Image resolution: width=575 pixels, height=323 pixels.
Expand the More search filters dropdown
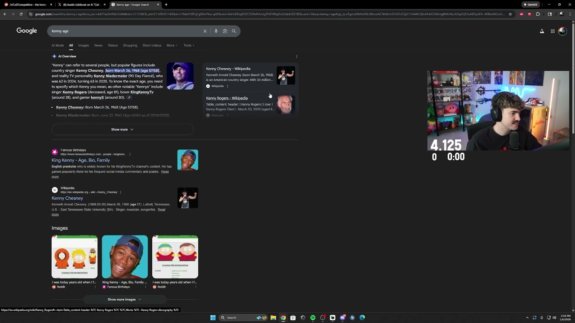click(x=172, y=45)
